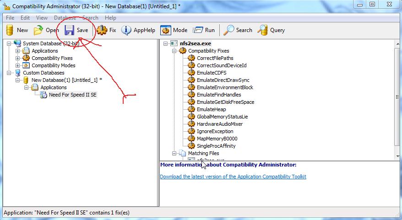Image resolution: width=402 pixels, height=220 pixels.
Task: Expand the system Applications node
Action: click(x=17, y=51)
